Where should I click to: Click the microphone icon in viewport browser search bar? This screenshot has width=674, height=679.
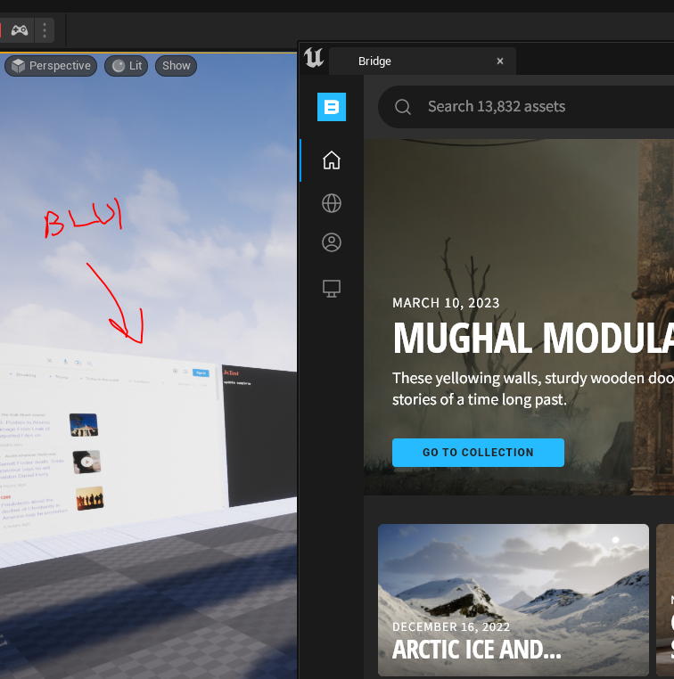tap(65, 362)
